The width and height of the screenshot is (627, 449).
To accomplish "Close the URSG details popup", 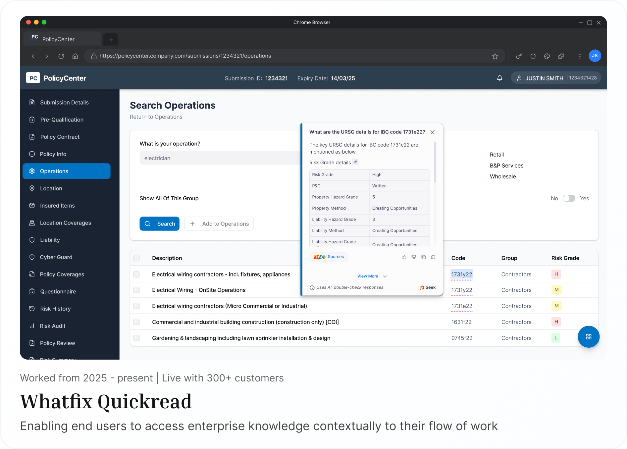I will click(432, 132).
